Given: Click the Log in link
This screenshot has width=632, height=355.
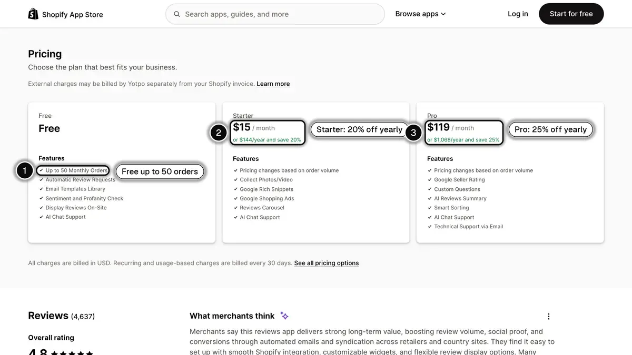Looking at the screenshot, I should [x=518, y=14].
